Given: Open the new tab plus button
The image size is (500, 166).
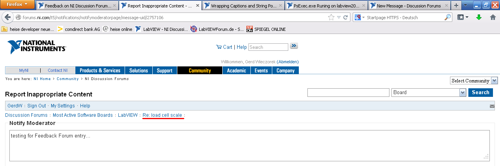Looking at the screenshot, I should coord(456,6).
